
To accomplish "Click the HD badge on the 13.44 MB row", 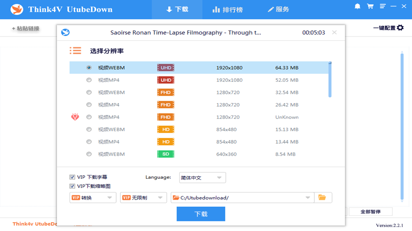I will (166, 141).
